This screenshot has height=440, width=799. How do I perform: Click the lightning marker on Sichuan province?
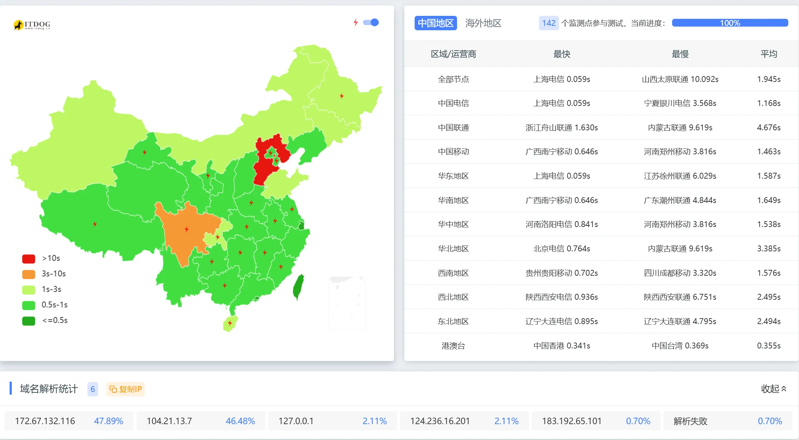coord(186,229)
